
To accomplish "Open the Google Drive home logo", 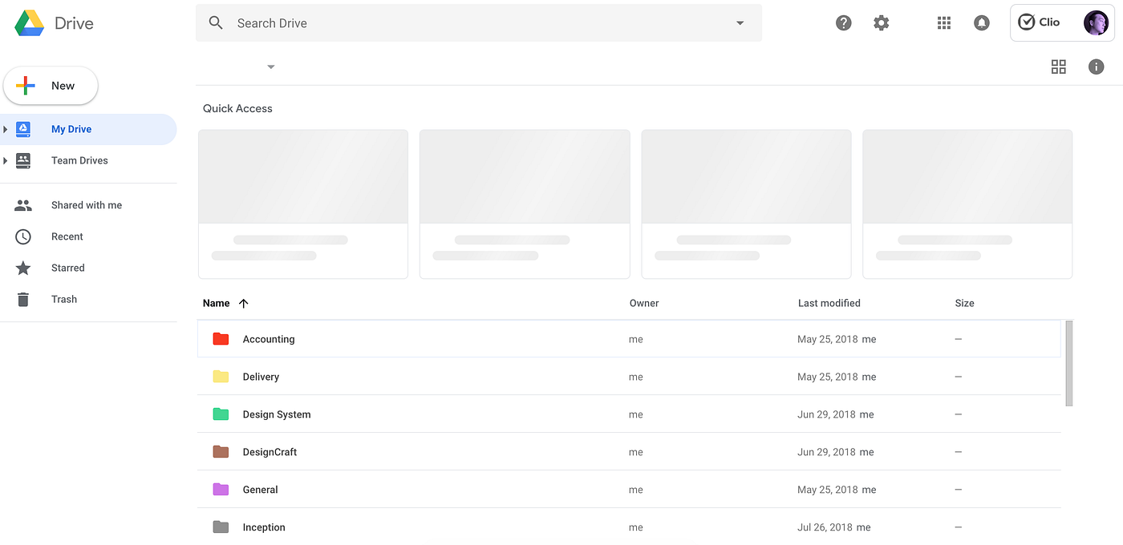I will (x=53, y=22).
